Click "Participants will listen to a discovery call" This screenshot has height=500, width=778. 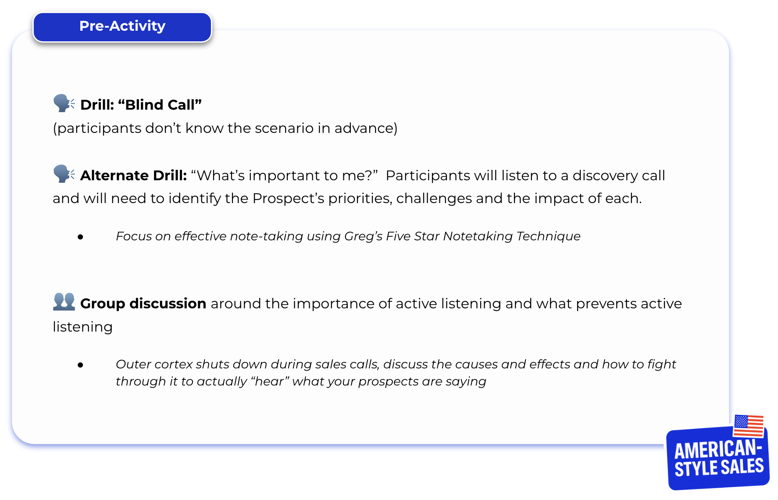(x=525, y=175)
